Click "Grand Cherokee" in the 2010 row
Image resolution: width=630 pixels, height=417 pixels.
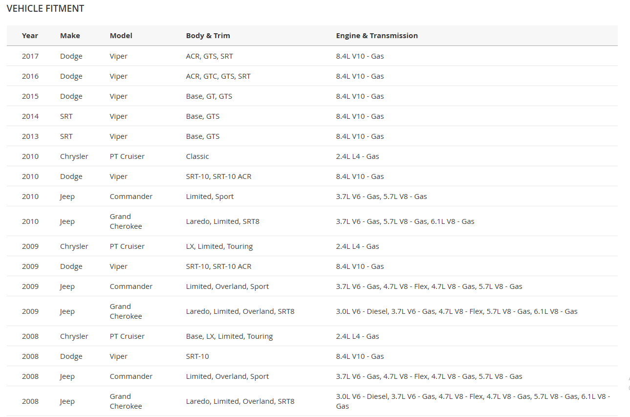point(126,221)
